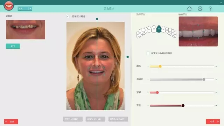This screenshot has height=126, width=224.
Task: Go to the home screen icon
Action: pos(189,9)
